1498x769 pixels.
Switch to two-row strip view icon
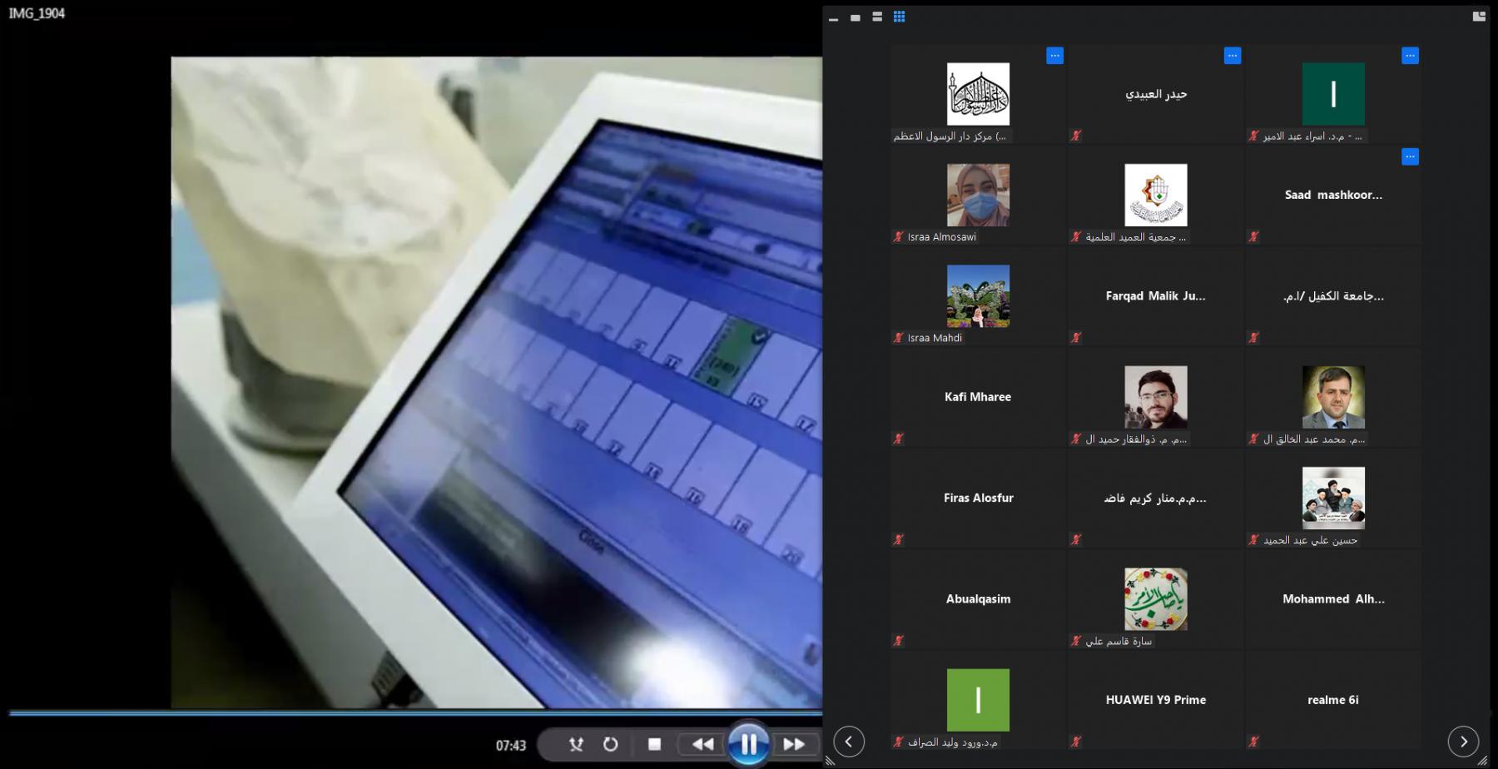click(x=877, y=17)
